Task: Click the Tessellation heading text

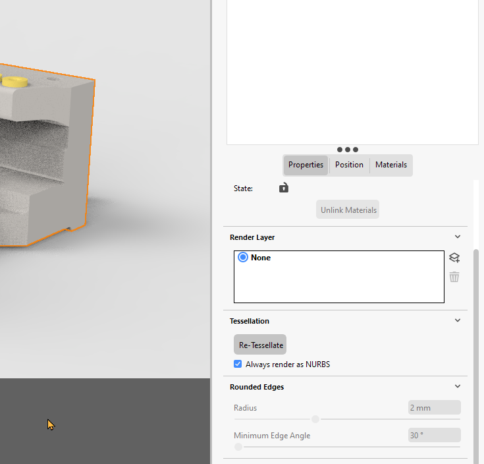Action: pos(250,321)
